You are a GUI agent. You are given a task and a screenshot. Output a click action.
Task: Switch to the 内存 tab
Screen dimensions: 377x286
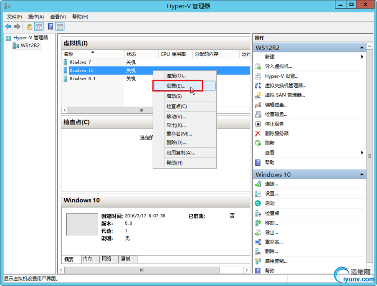coord(91,259)
